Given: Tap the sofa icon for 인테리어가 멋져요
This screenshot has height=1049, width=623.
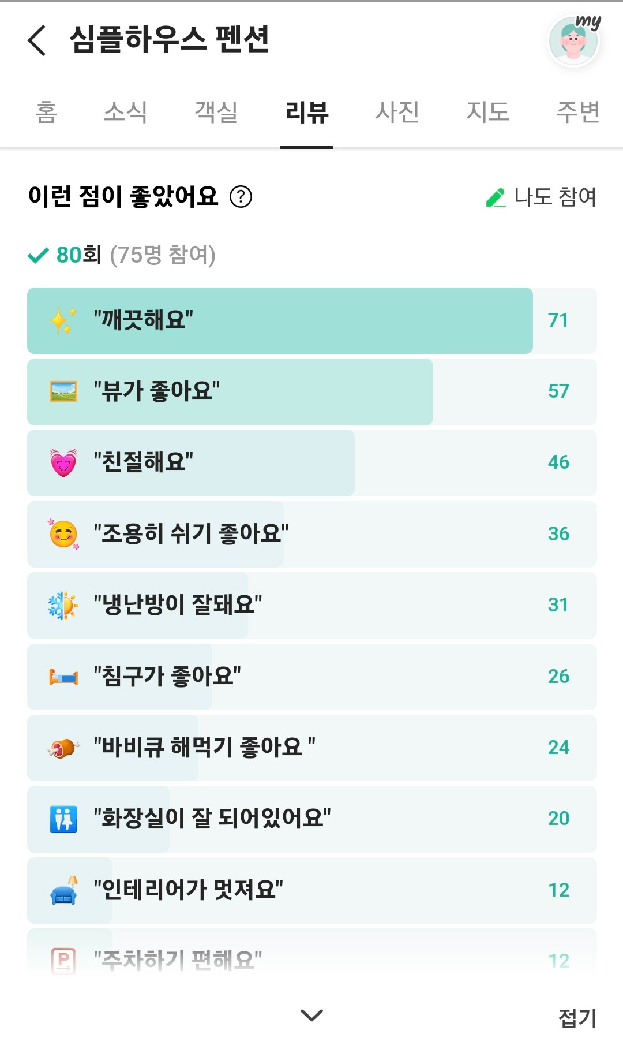Looking at the screenshot, I should tap(63, 890).
